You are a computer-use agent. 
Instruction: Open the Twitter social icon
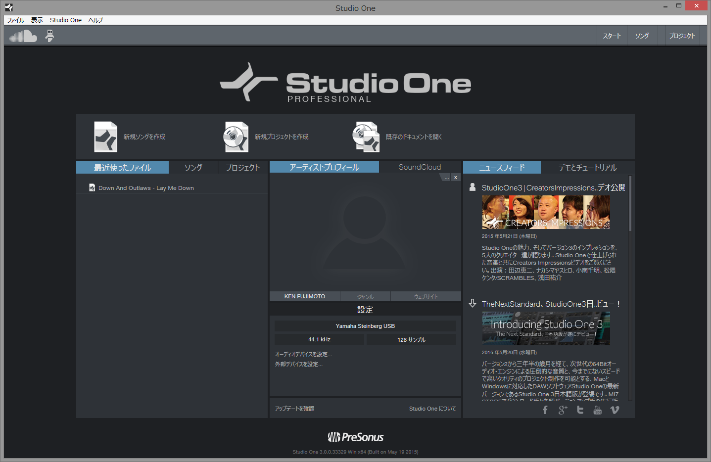580,410
